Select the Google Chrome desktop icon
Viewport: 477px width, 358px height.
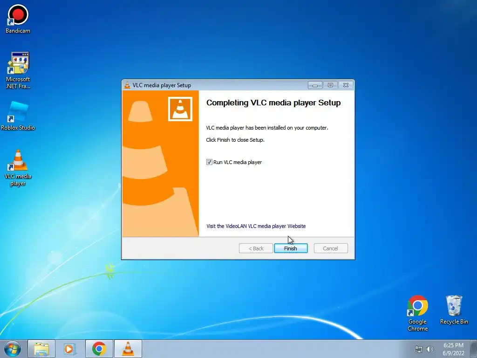pos(417,313)
